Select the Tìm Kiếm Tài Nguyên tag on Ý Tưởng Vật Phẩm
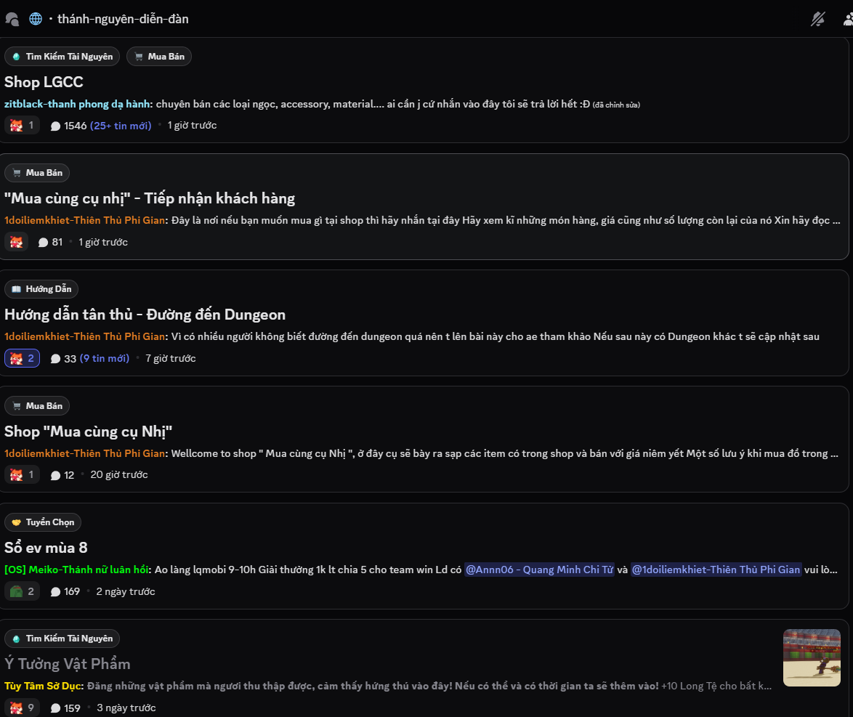Image resolution: width=853 pixels, height=717 pixels. pos(62,639)
